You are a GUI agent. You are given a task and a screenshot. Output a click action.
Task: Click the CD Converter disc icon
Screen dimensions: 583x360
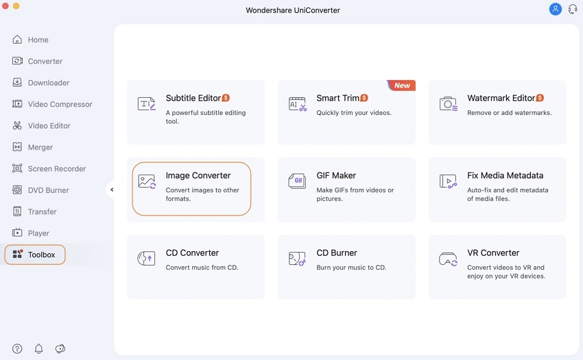coord(146,258)
